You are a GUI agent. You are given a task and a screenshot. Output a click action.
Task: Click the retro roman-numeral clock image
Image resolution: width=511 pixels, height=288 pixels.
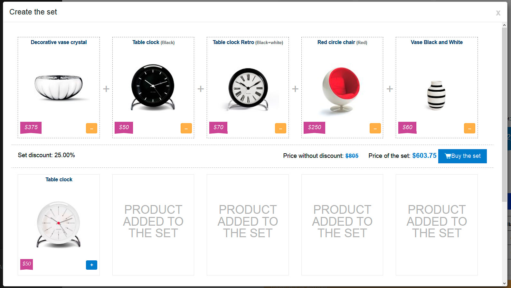(248, 89)
